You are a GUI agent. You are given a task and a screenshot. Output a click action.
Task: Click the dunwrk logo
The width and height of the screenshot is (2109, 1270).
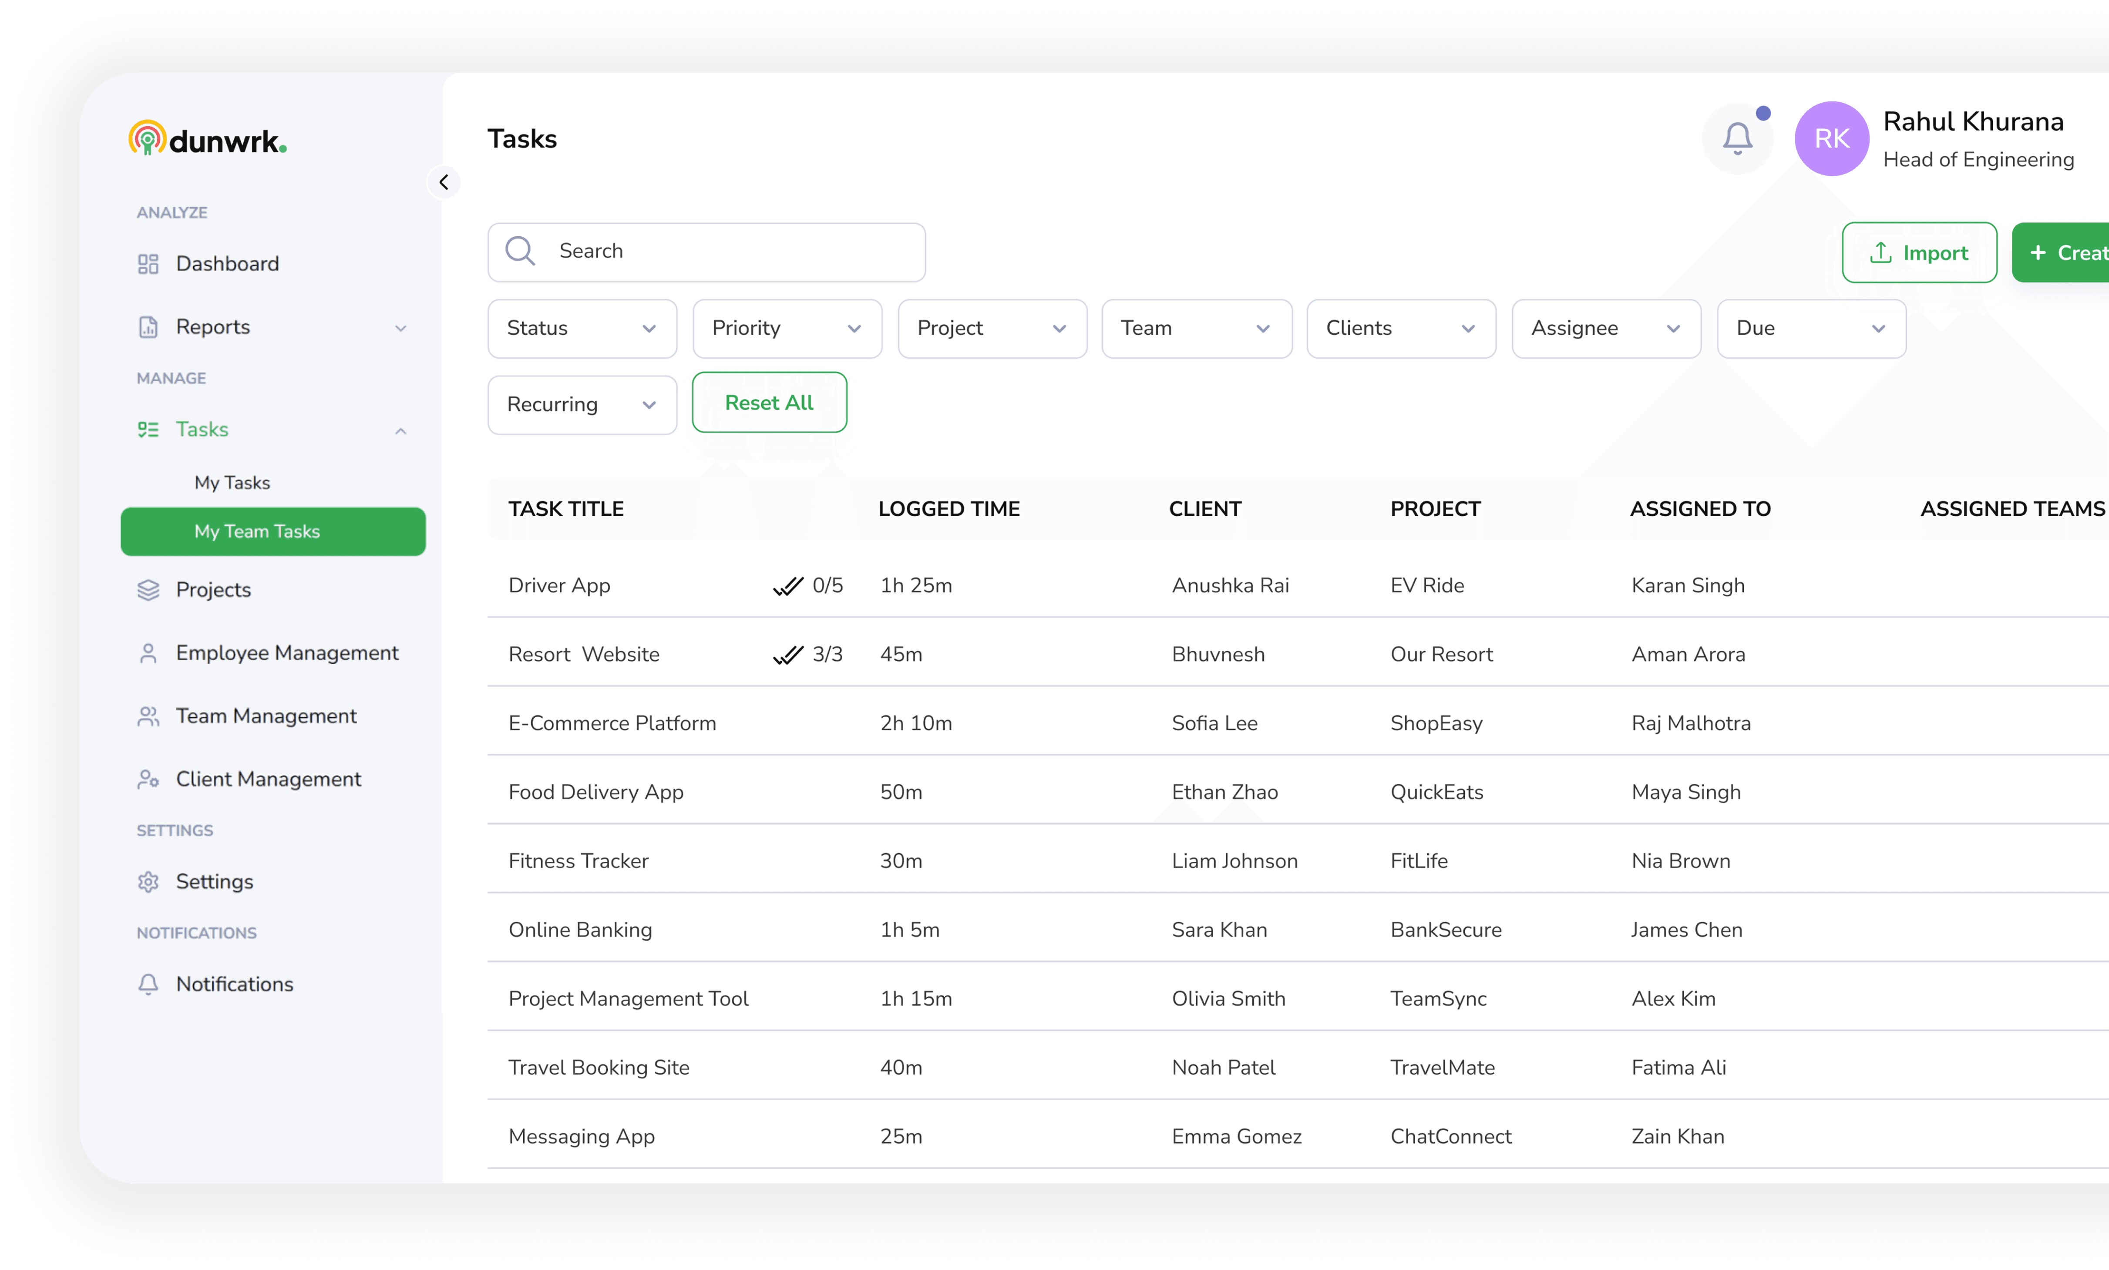(207, 139)
